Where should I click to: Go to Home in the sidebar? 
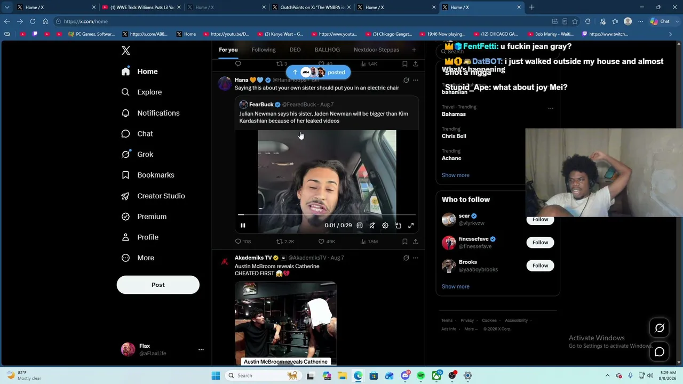[x=139, y=71]
